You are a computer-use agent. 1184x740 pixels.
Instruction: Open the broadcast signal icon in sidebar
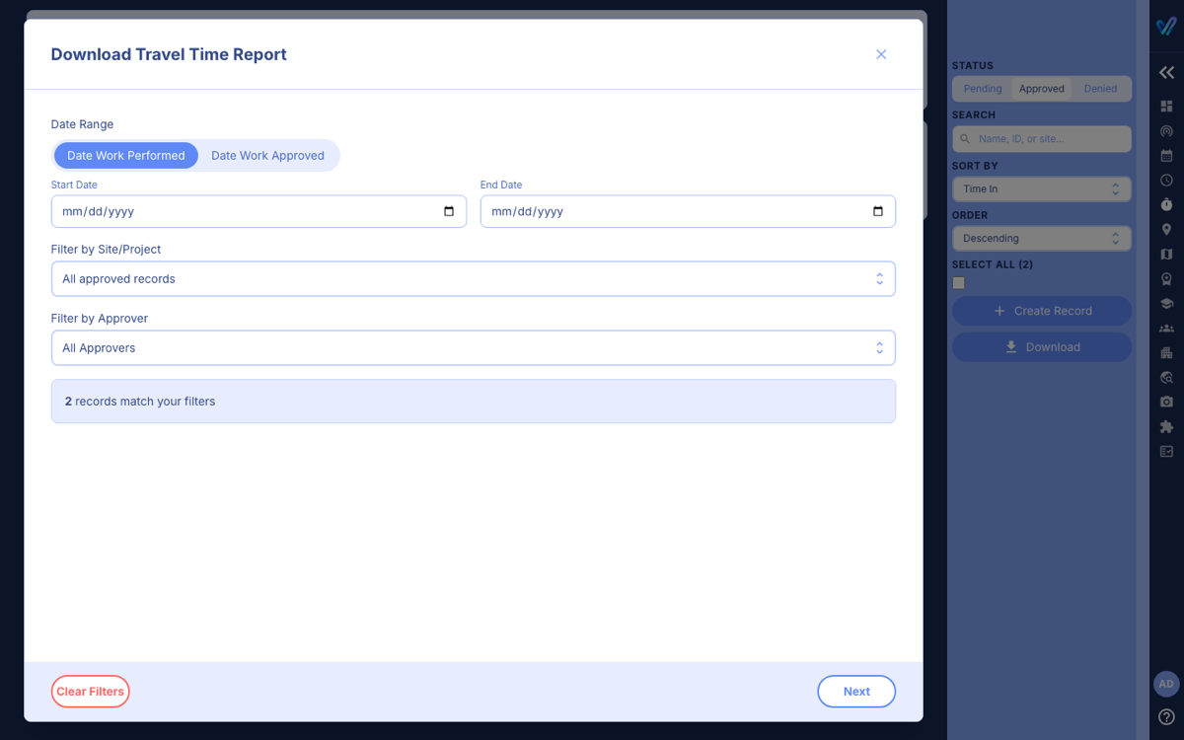click(x=1166, y=131)
